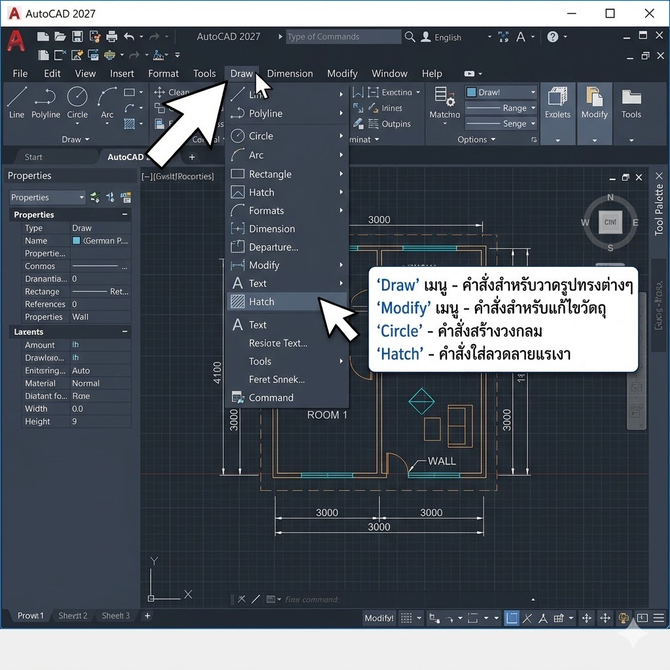Choose Rectangle from the Draw menu
The image size is (670, 670).
click(287, 174)
